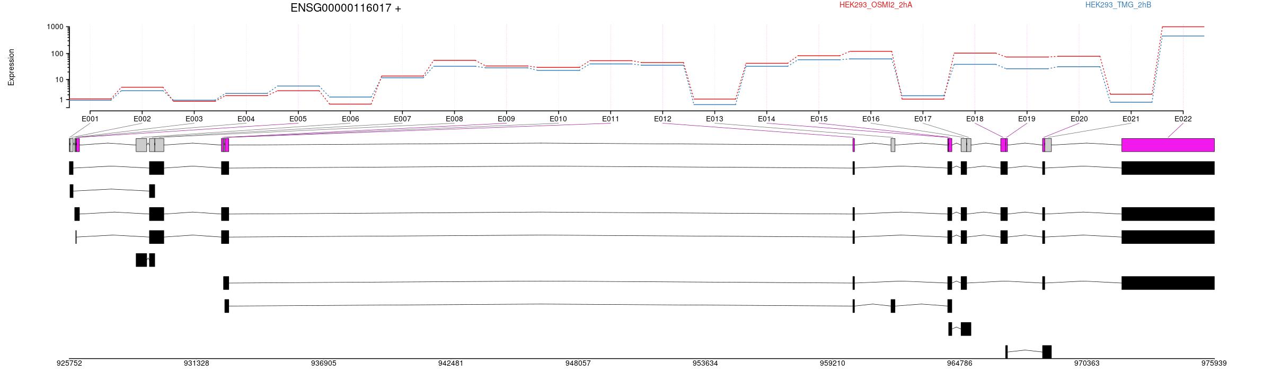
Task: Select the HEK293_OSMI2_2hA legend label
Action: 876,5
